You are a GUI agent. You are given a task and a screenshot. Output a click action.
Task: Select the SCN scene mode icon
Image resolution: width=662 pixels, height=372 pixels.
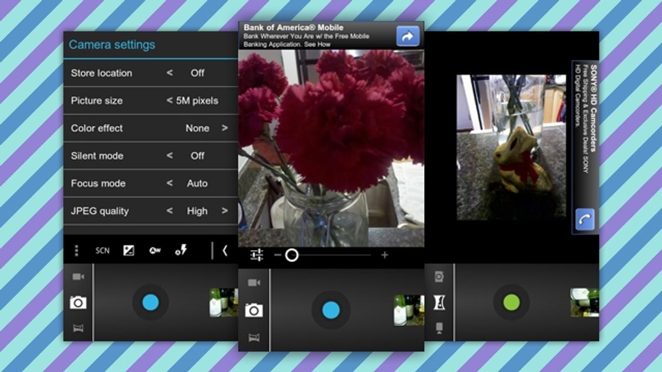(102, 251)
